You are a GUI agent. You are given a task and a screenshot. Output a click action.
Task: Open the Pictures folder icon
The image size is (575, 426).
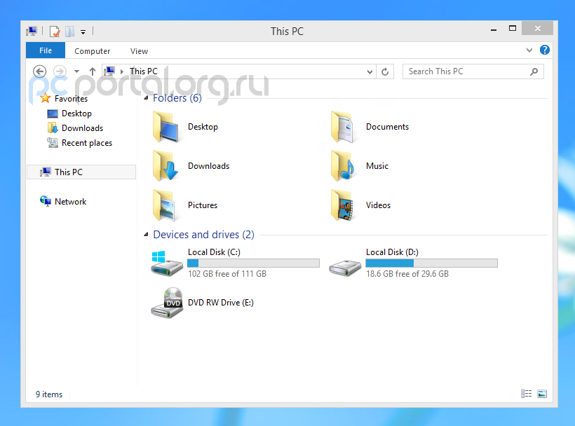pos(166,205)
